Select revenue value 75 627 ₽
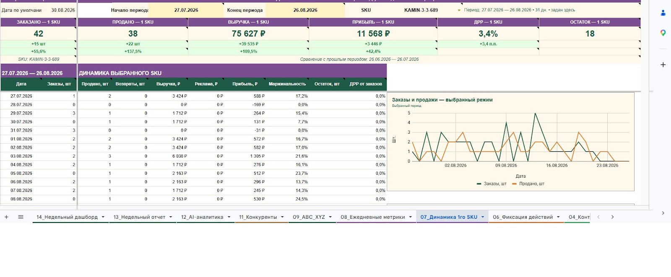Screen dimensions: 671x277 248,34
